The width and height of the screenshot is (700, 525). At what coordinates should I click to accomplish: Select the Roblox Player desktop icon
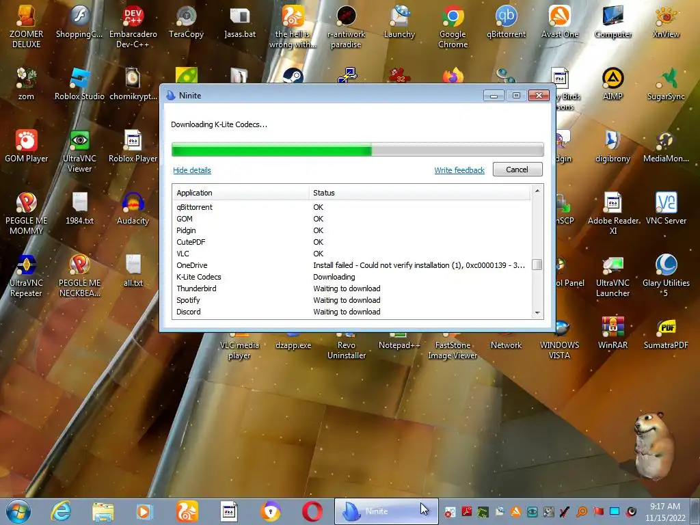pos(133,146)
